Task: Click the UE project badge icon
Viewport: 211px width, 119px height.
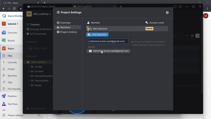Action: (29, 14)
